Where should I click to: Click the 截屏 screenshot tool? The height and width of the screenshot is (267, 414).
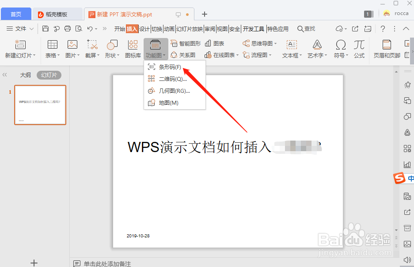(92, 49)
